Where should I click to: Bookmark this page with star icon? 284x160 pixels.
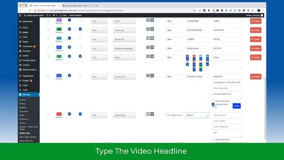click(x=194, y=11)
